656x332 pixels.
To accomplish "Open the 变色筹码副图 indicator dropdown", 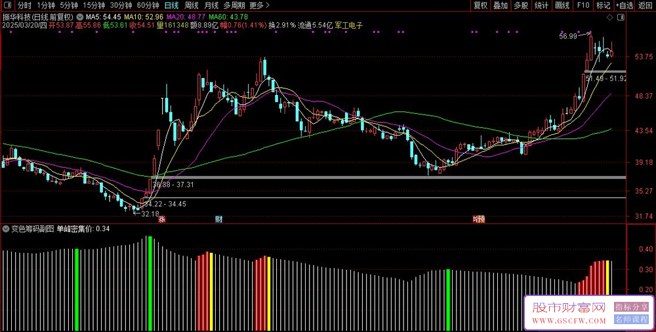I will click(x=6, y=229).
